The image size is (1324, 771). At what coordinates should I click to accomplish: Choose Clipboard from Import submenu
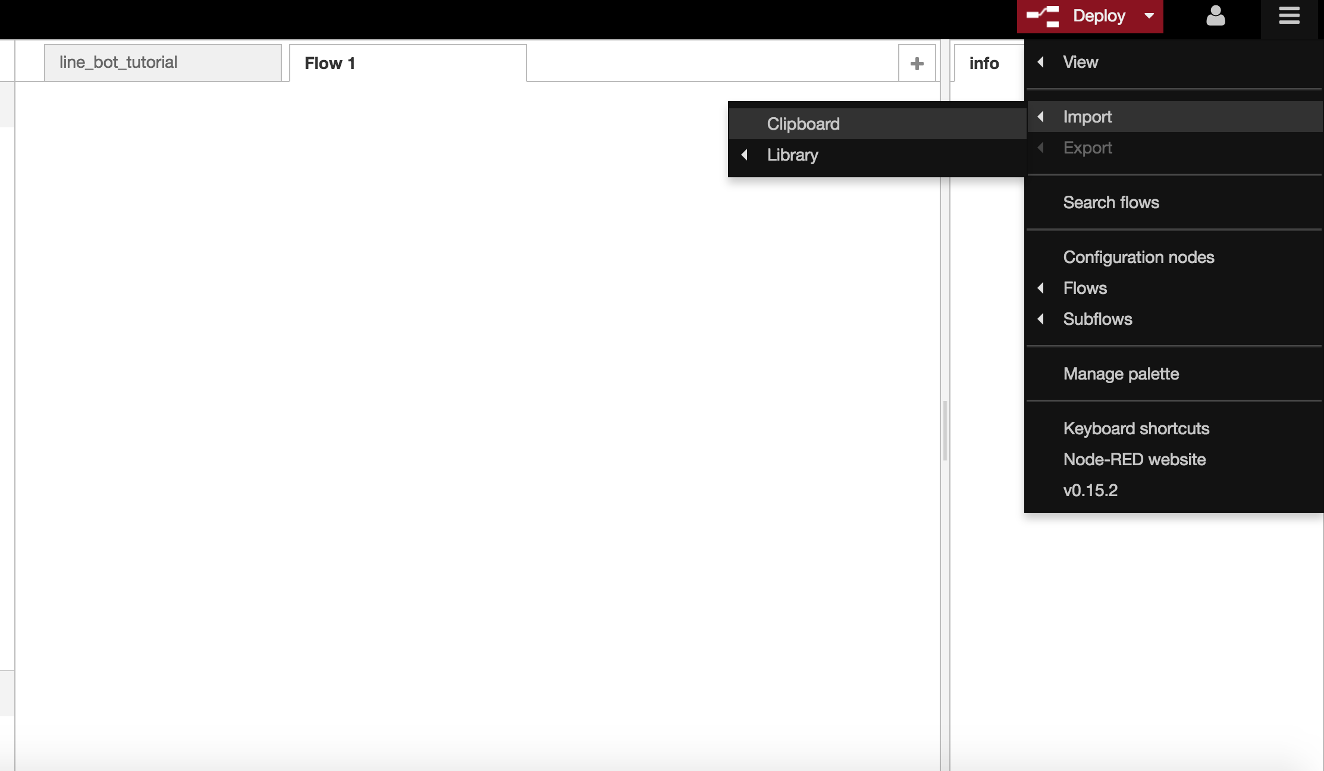click(877, 124)
